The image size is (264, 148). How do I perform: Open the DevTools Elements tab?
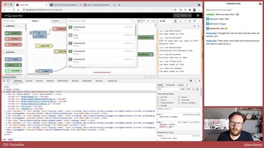18,81
